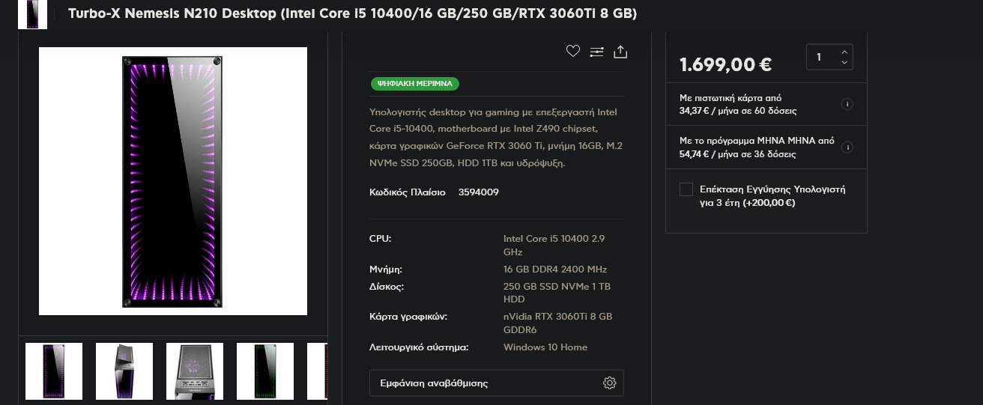983x405 pixels.
Task: Click disk value 250 GB SSD NVMe
Action: (557, 293)
